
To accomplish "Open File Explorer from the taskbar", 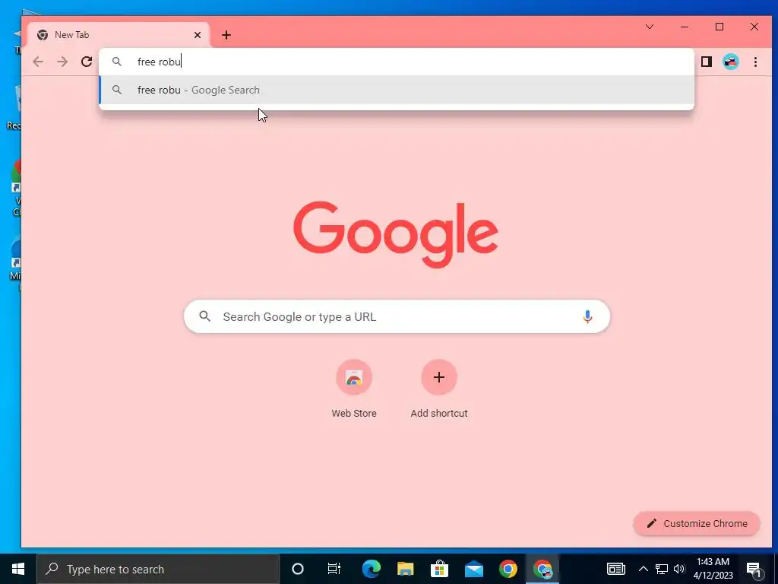I will [406, 569].
